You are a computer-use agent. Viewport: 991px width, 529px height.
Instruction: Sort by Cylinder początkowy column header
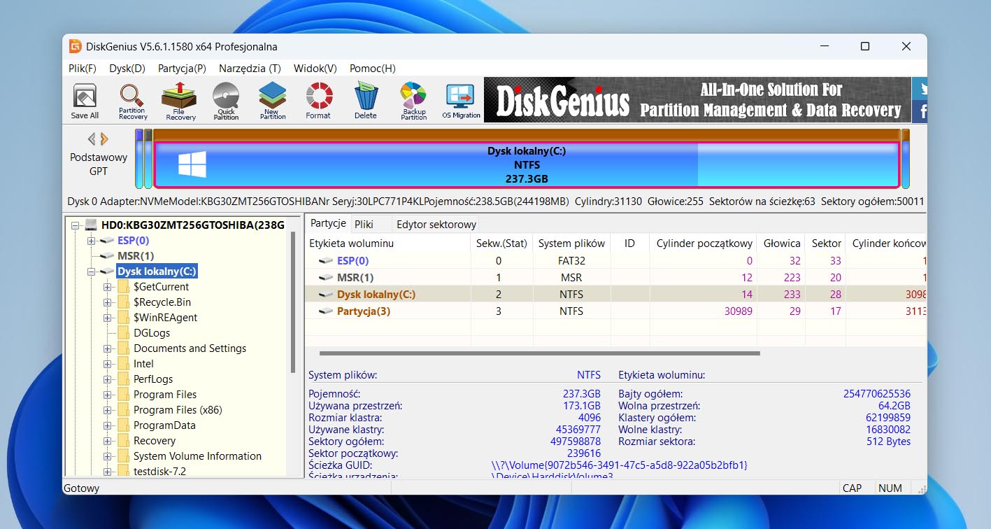[704, 244]
